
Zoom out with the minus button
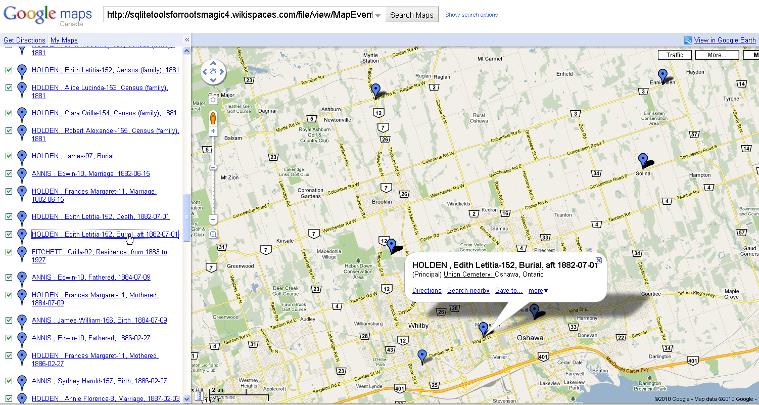point(213,220)
